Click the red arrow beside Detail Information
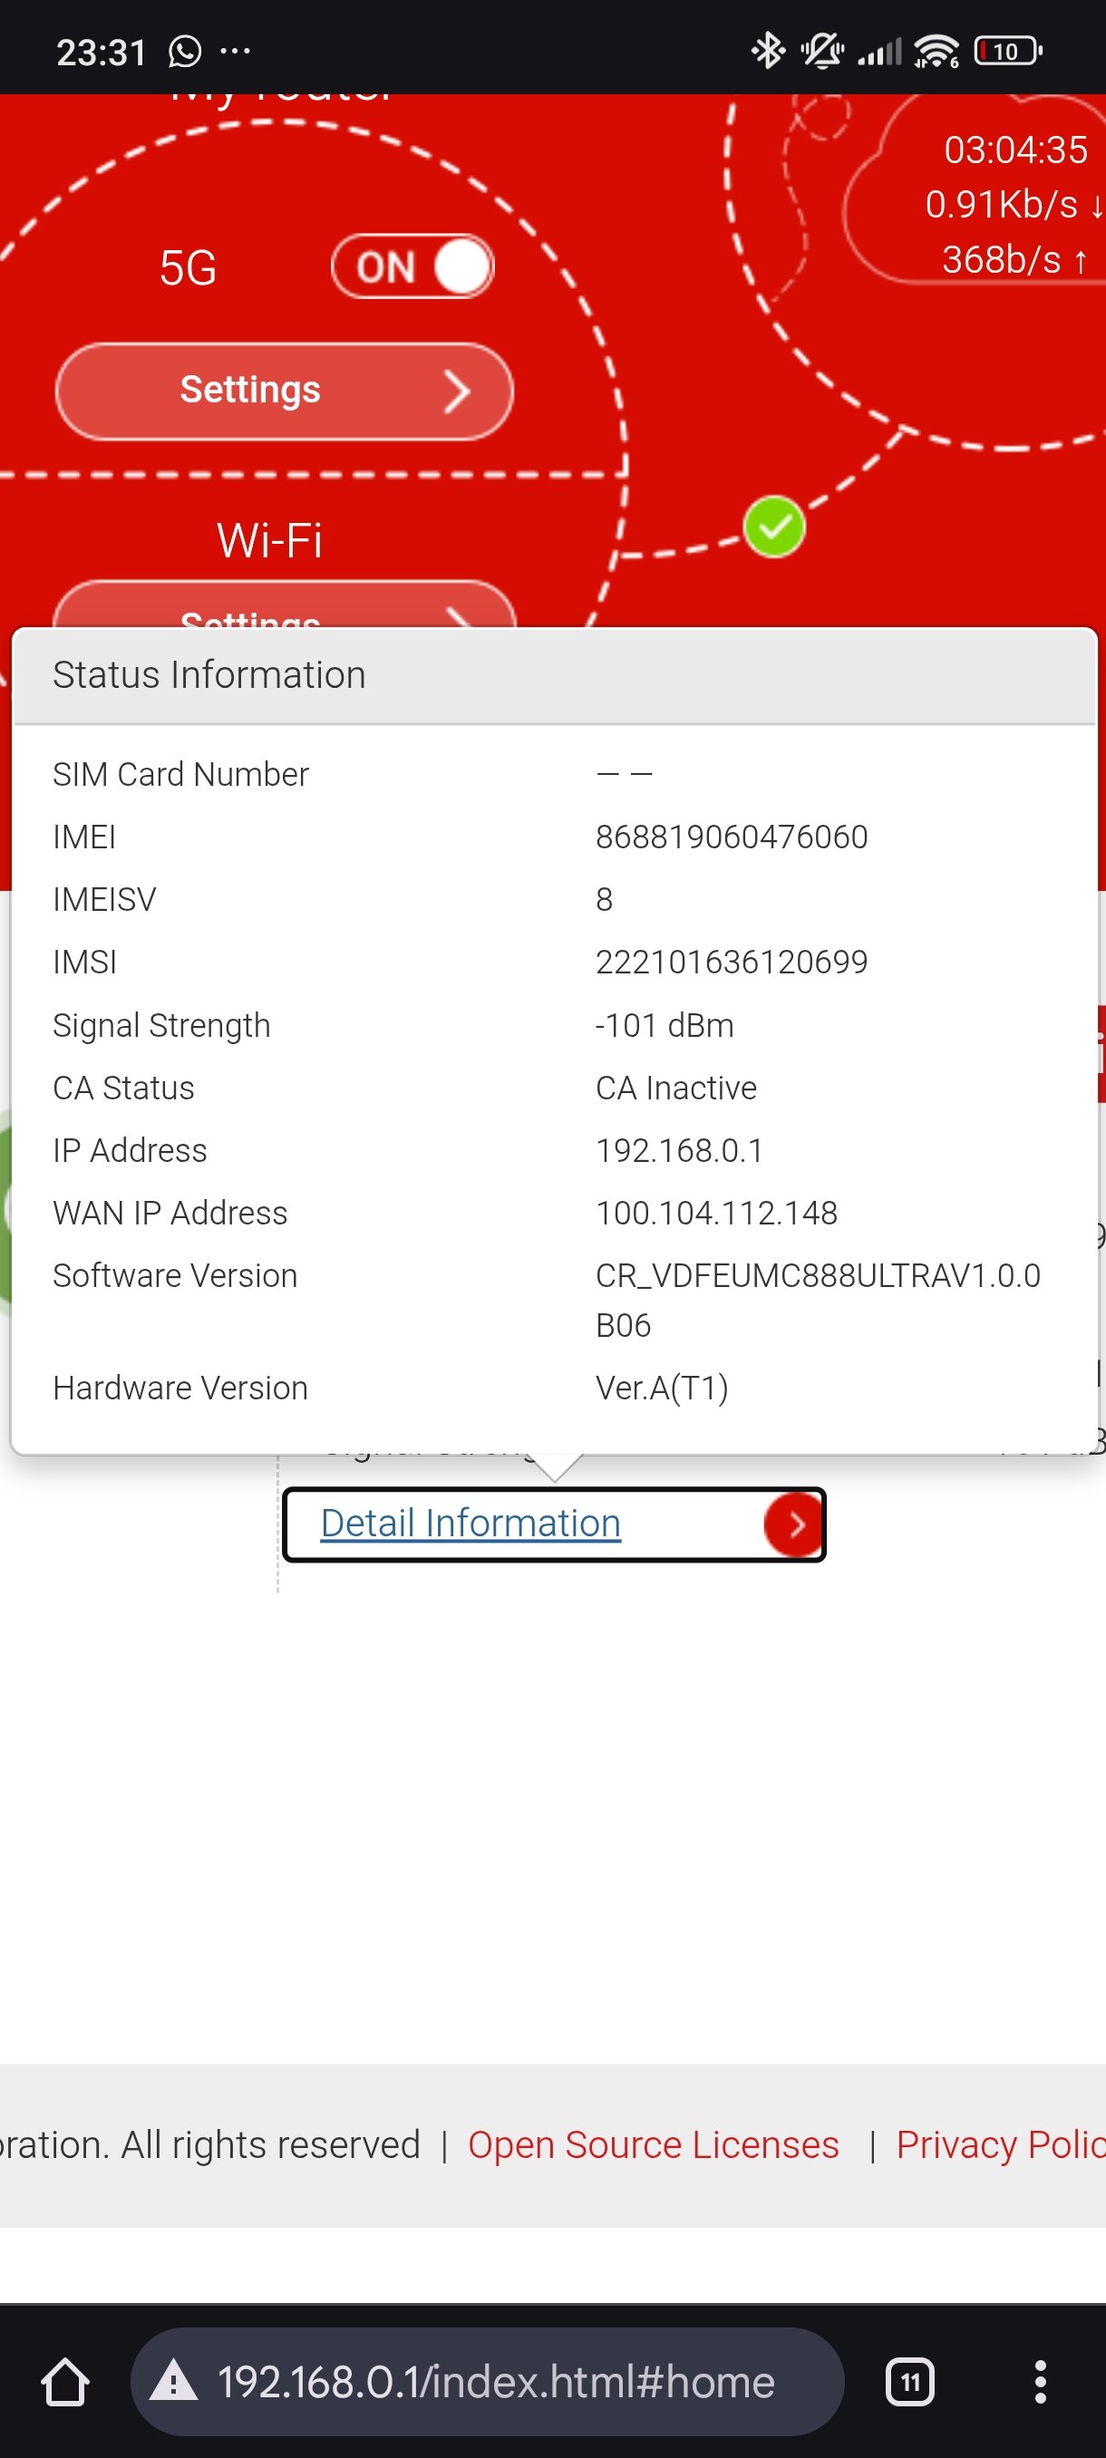The height and width of the screenshot is (2458, 1106). pos(794,1524)
